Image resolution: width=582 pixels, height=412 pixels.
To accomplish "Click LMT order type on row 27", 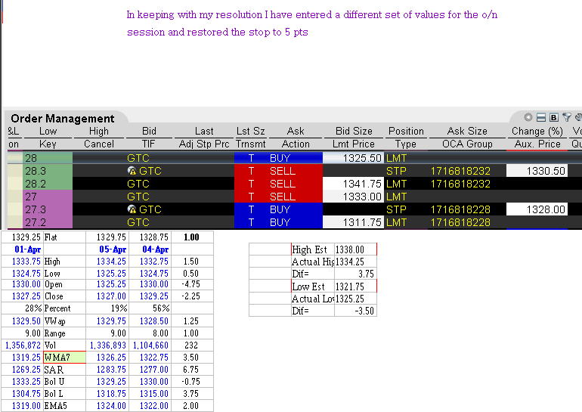I will (396, 197).
